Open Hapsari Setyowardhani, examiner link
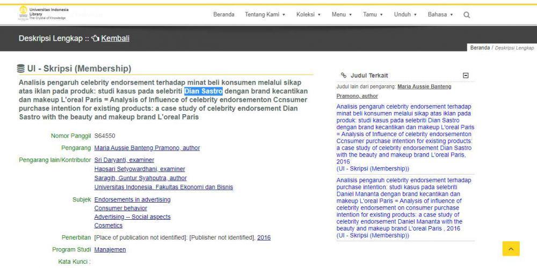 pyautogui.click(x=140, y=169)
